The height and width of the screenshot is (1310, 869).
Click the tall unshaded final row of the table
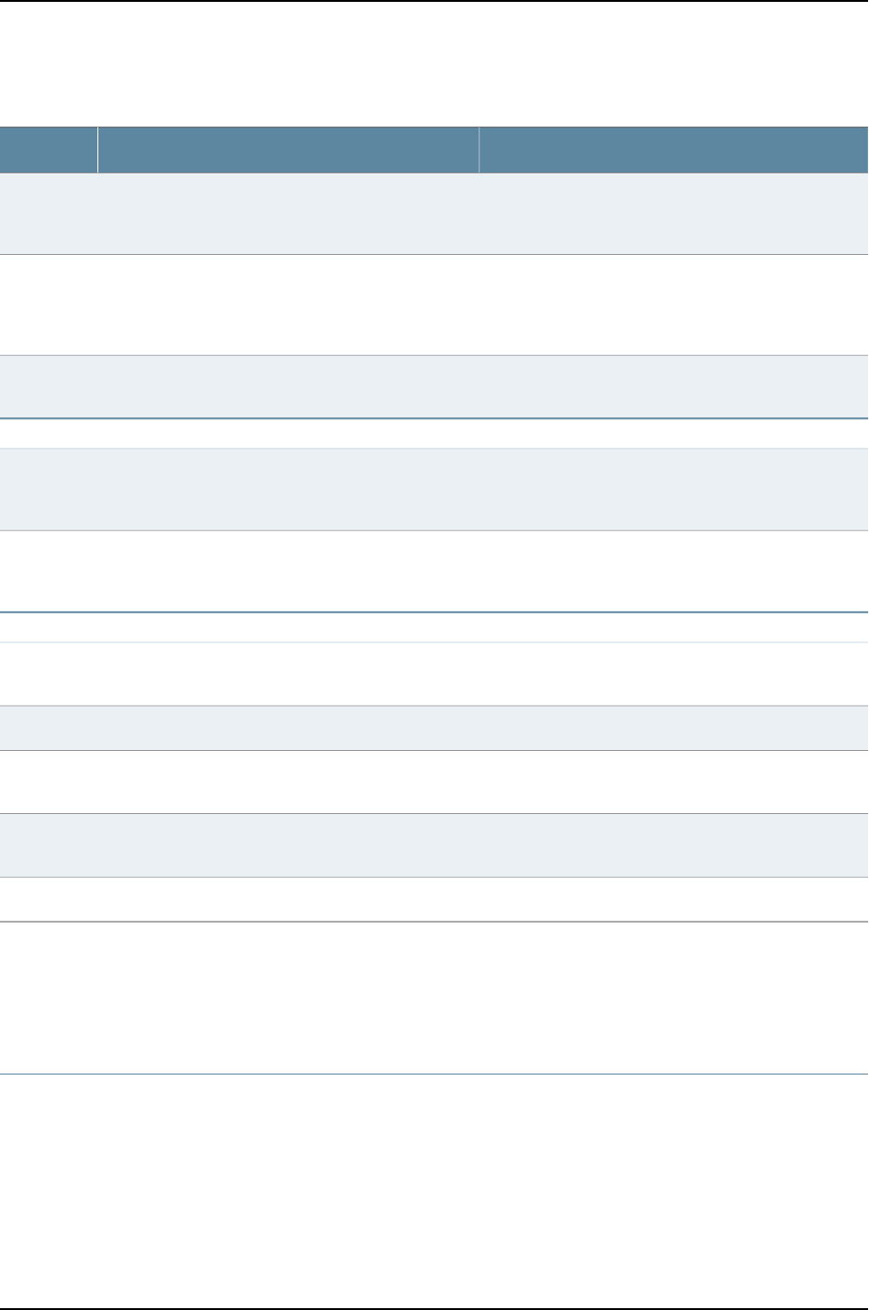(434, 998)
